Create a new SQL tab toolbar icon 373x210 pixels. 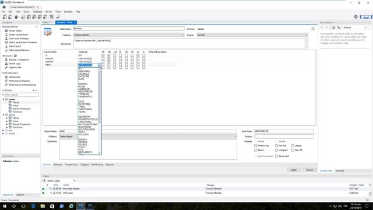(5, 17)
